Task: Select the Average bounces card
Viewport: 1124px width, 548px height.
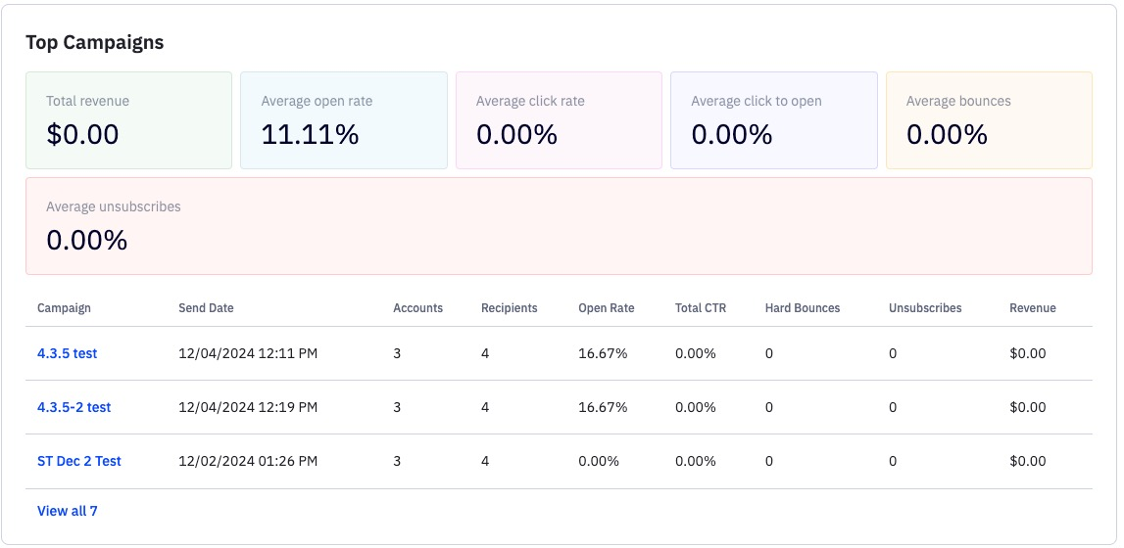Action: pyautogui.click(x=988, y=120)
